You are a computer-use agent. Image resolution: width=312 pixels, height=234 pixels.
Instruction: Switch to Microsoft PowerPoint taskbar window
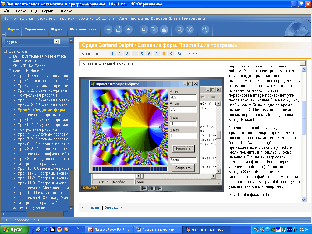109,229
